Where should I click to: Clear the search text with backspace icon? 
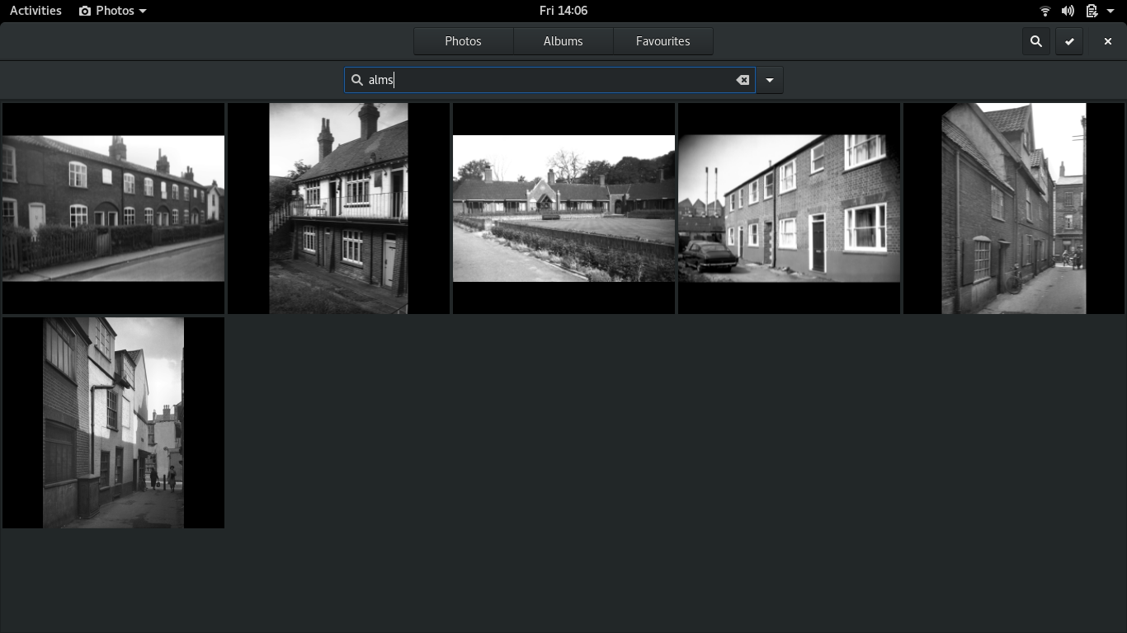pos(743,80)
